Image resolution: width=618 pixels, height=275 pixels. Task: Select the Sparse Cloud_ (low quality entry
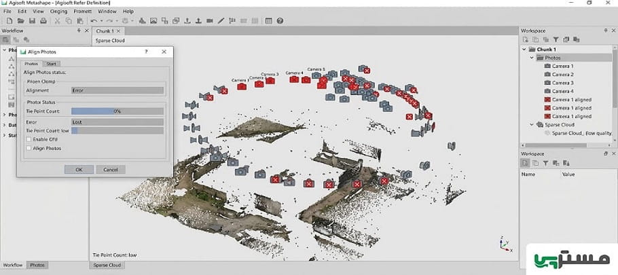[x=579, y=133]
